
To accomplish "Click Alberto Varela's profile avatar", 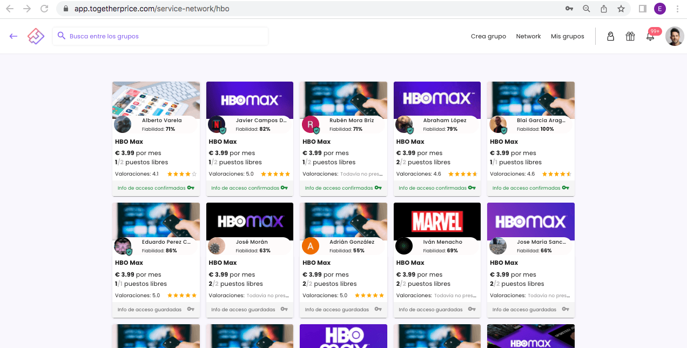I will coord(123,124).
